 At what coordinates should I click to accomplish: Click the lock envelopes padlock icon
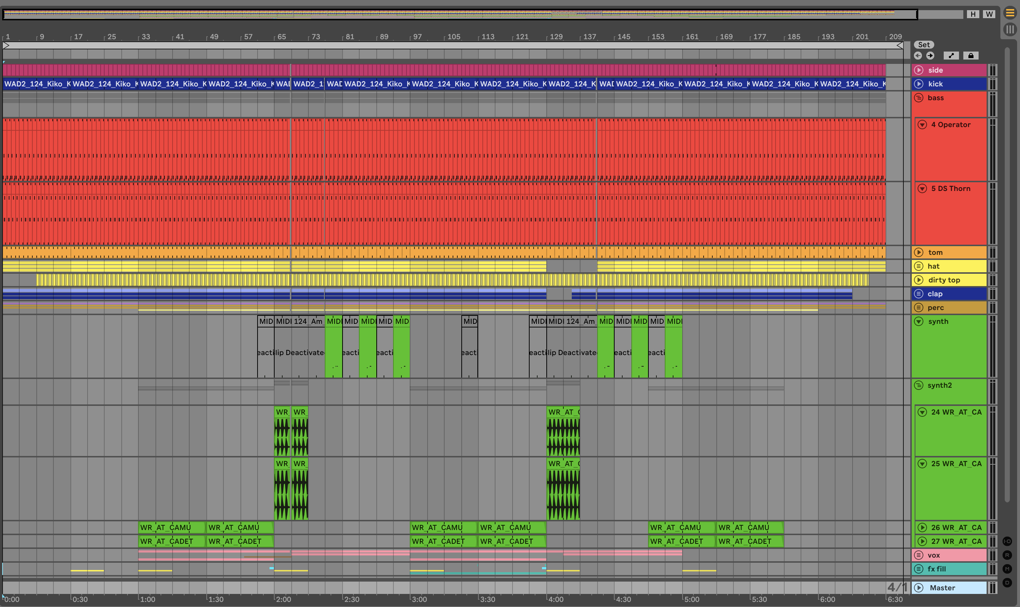(x=971, y=56)
